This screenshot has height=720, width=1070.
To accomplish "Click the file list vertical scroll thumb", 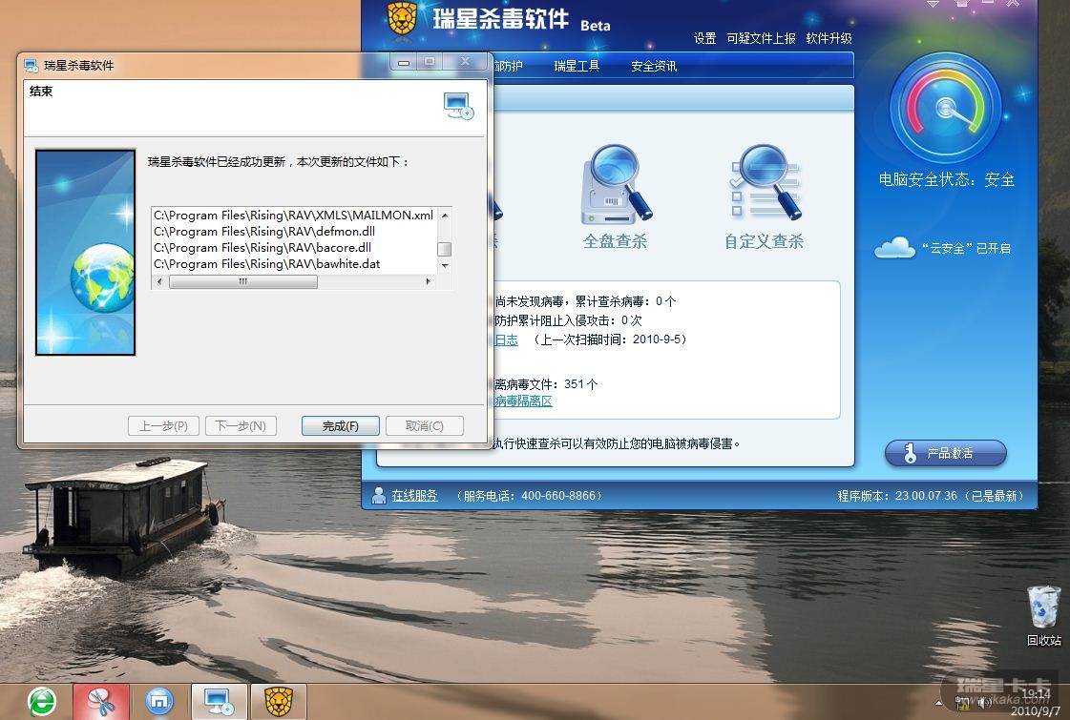I will (x=444, y=249).
